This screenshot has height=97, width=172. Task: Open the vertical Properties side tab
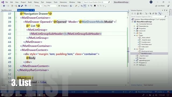point(170,12)
